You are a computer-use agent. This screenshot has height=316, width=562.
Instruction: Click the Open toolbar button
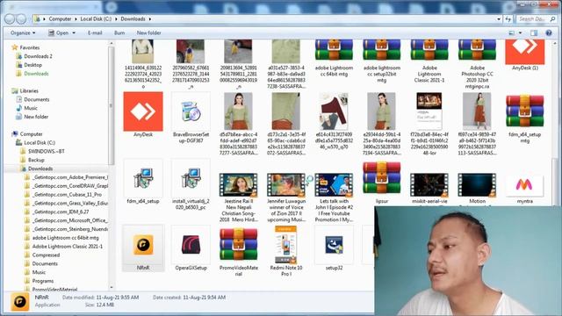59,33
